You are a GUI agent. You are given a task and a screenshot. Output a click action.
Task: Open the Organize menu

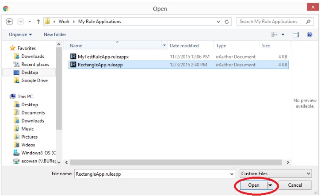[20, 35]
